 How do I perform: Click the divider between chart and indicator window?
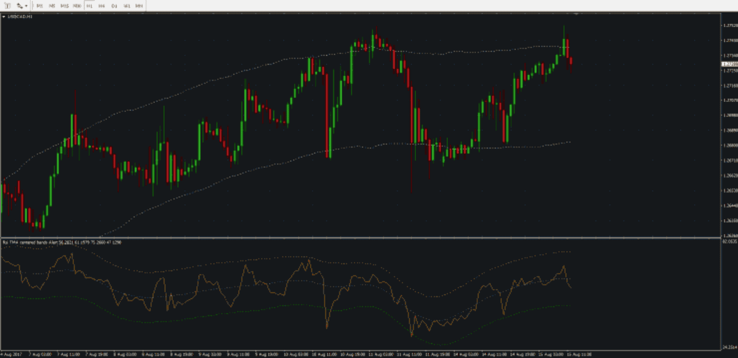pyautogui.click(x=358, y=237)
